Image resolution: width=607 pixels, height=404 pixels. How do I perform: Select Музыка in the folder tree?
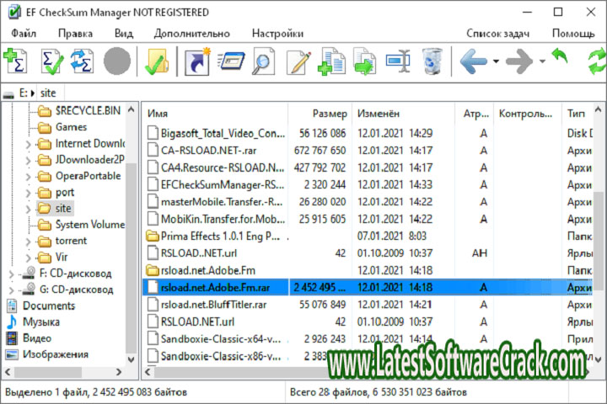tap(33, 322)
